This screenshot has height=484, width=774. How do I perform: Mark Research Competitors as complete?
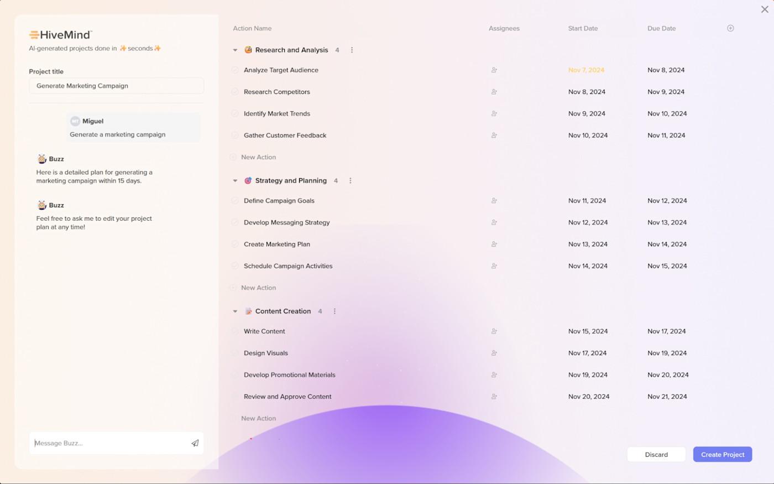234,91
